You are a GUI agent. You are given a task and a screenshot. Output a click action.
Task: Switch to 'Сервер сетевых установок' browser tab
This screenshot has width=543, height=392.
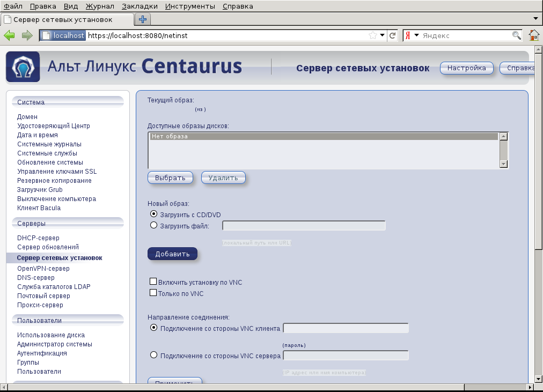tap(67, 20)
